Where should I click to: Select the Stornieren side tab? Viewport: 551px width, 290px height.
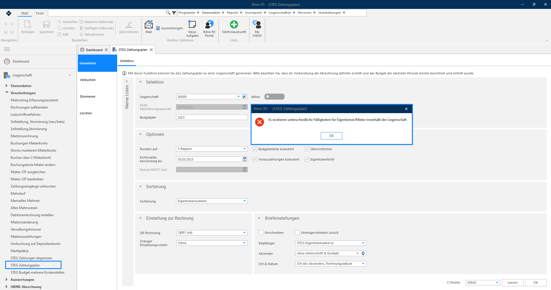(97, 96)
